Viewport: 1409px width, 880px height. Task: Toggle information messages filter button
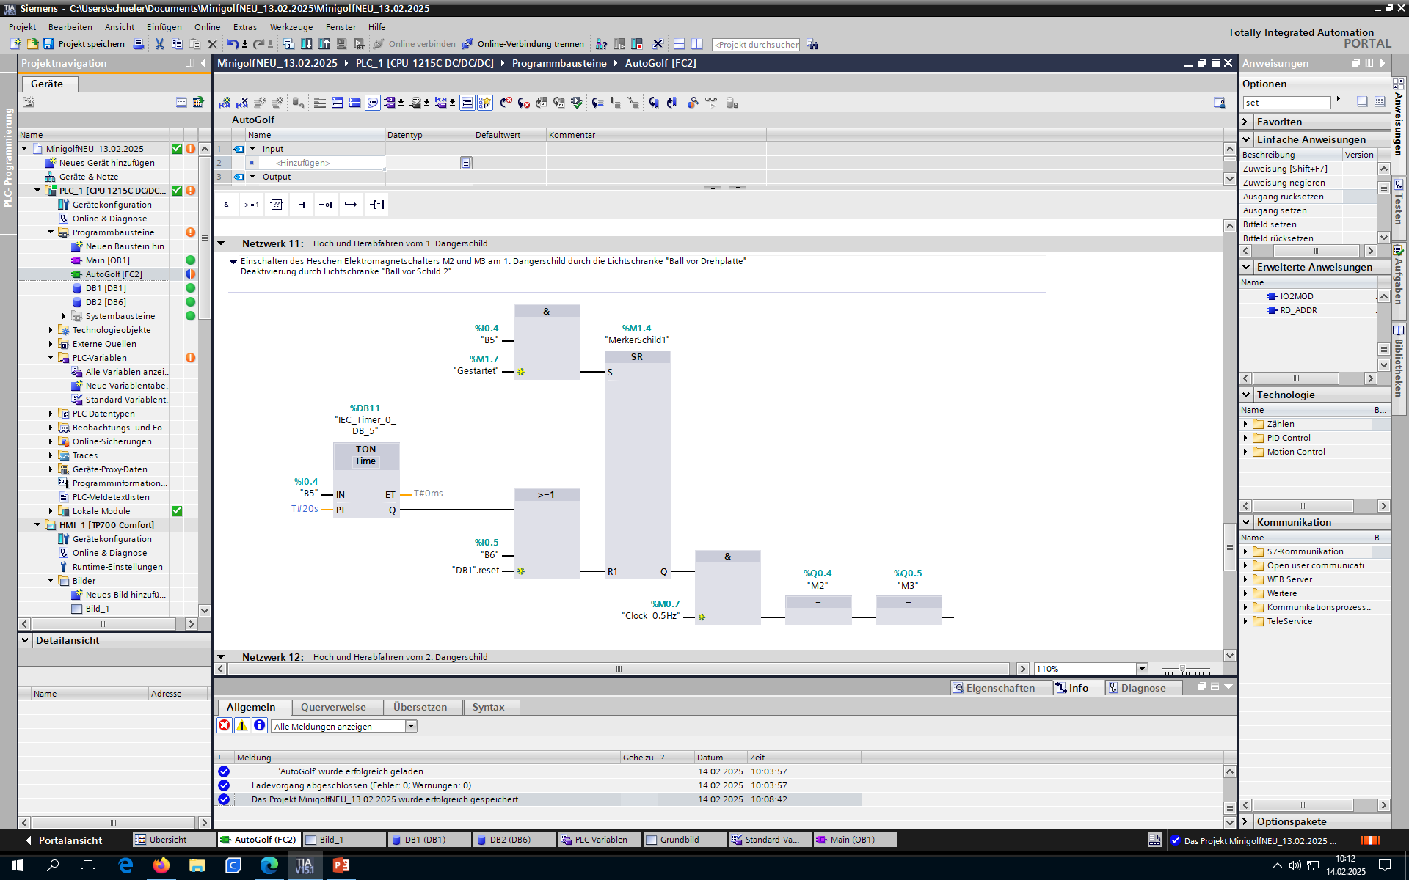click(x=259, y=725)
